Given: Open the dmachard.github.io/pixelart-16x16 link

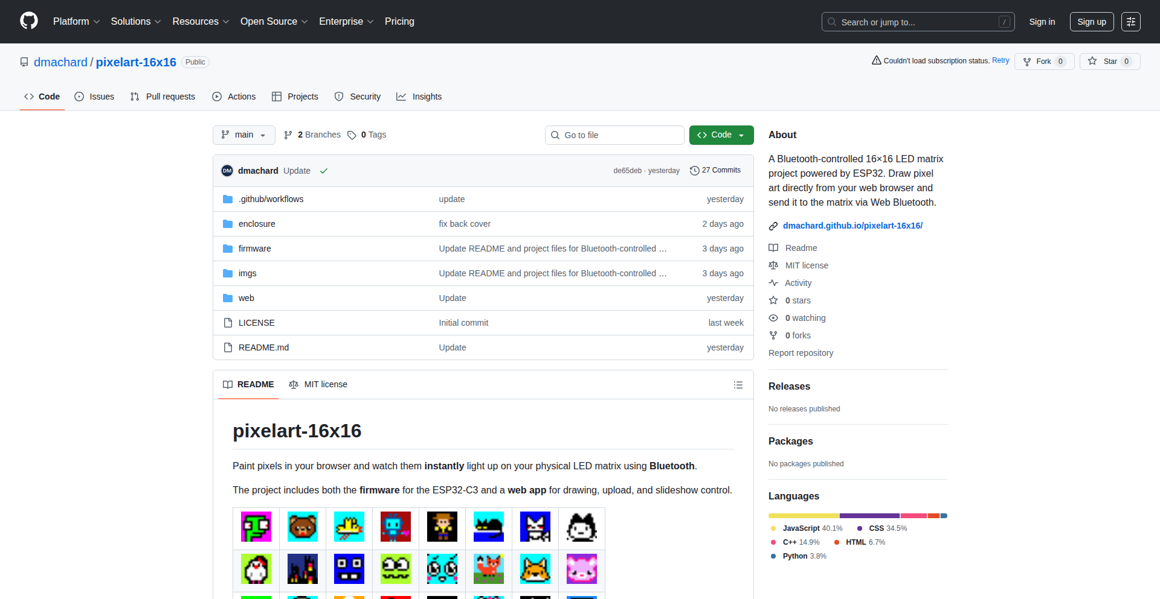Looking at the screenshot, I should tap(852, 226).
